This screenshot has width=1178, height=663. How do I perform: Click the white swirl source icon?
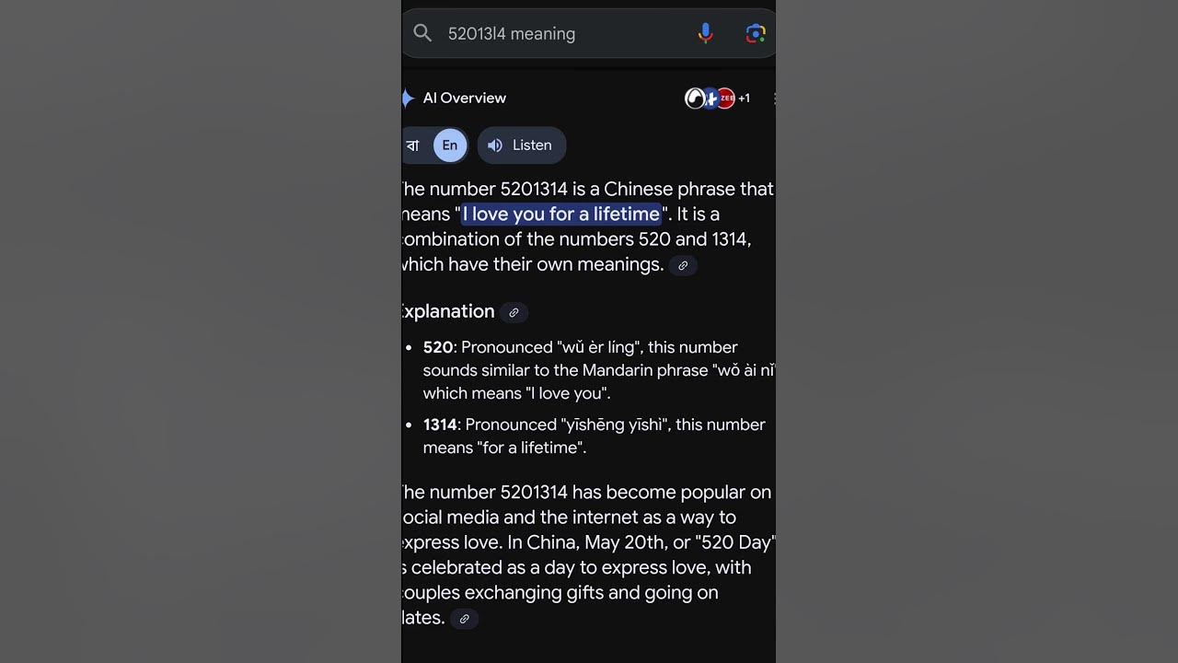click(x=695, y=99)
